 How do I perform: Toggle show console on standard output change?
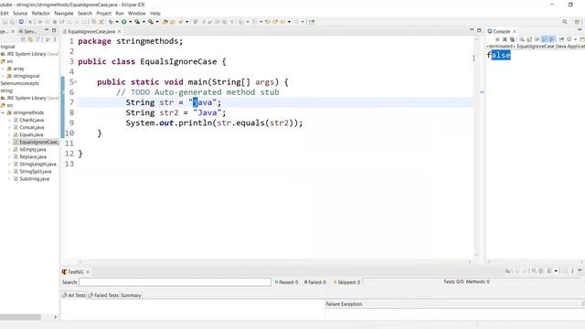tap(545, 39)
